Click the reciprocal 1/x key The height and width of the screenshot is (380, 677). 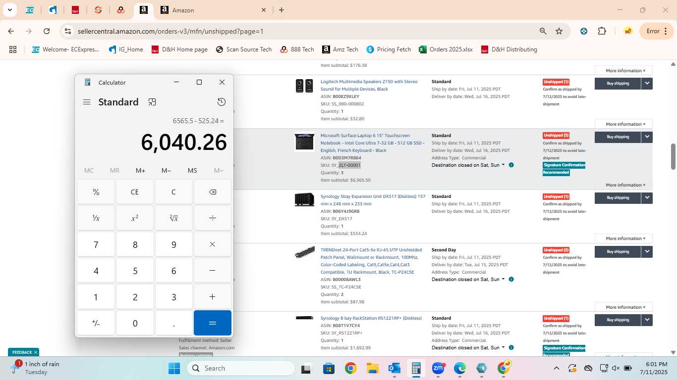tap(96, 218)
